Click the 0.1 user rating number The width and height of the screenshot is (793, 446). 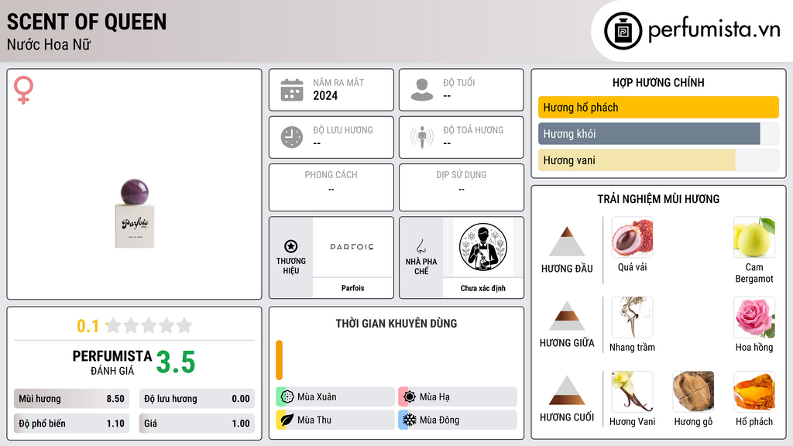click(88, 326)
